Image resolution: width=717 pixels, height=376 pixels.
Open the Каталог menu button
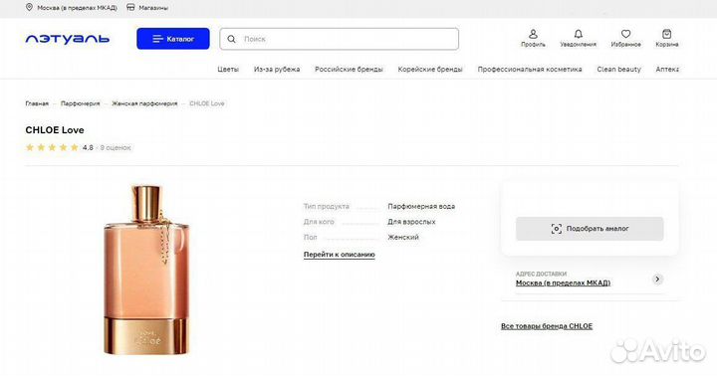point(173,39)
